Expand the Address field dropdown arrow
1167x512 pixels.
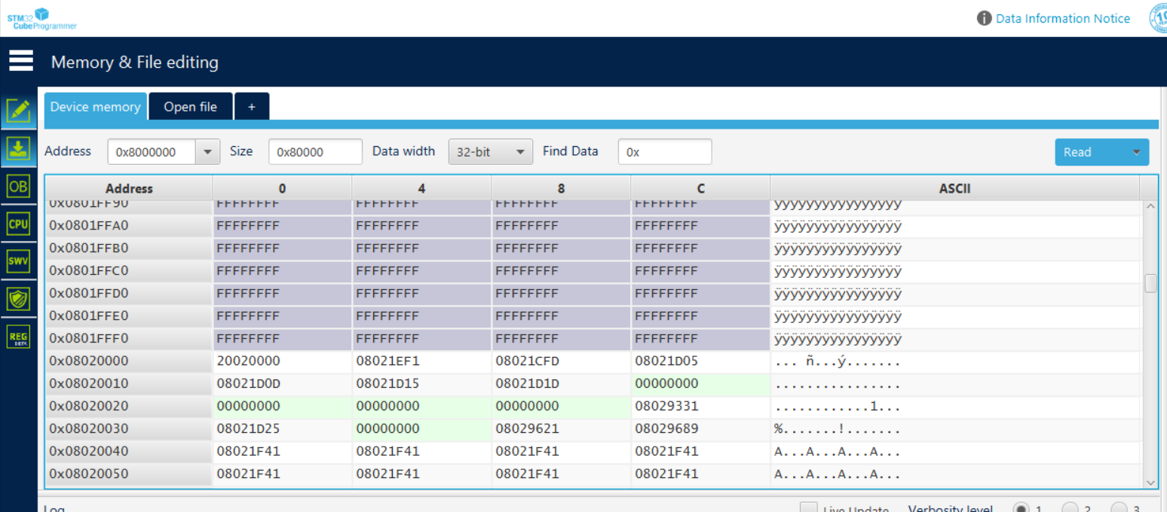point(207,151)
